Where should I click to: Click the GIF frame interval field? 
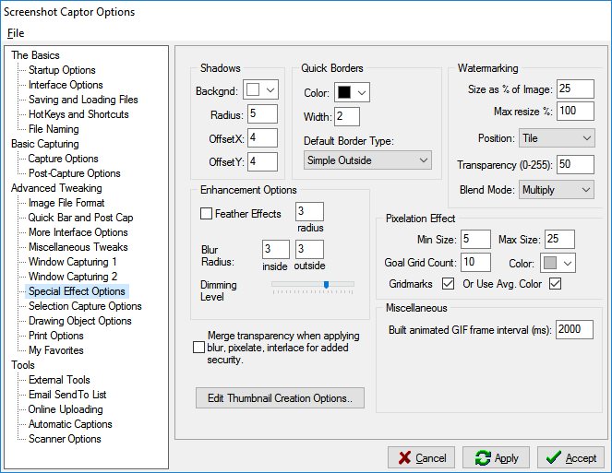pos(574,329)
